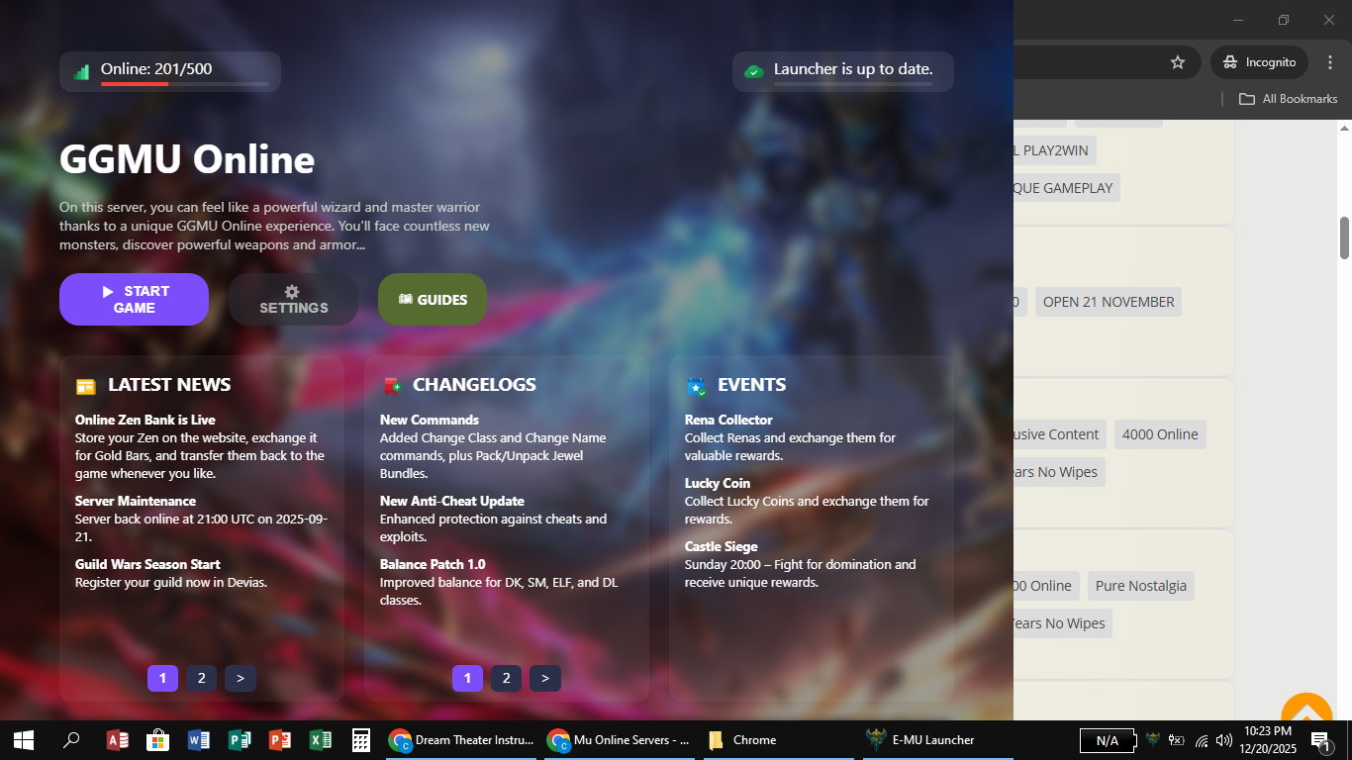Click the green online signal bars icon
Viewport: 1352px width, 760px height.
point(81,71)
